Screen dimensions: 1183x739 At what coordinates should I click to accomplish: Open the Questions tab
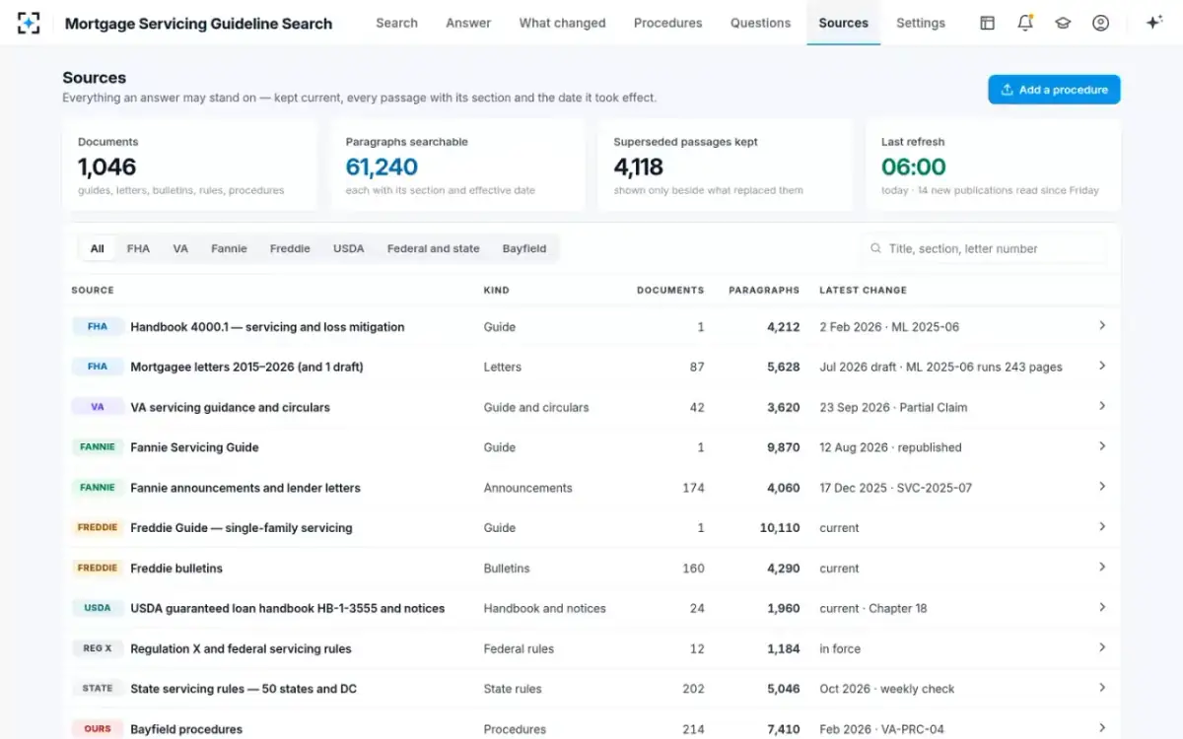tap(760, 23)
